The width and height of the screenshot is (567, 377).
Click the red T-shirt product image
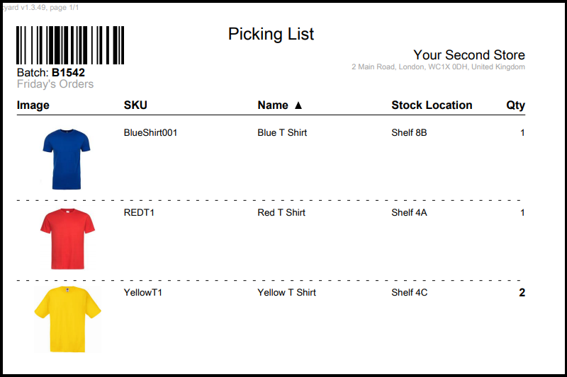tap(67, 239)
